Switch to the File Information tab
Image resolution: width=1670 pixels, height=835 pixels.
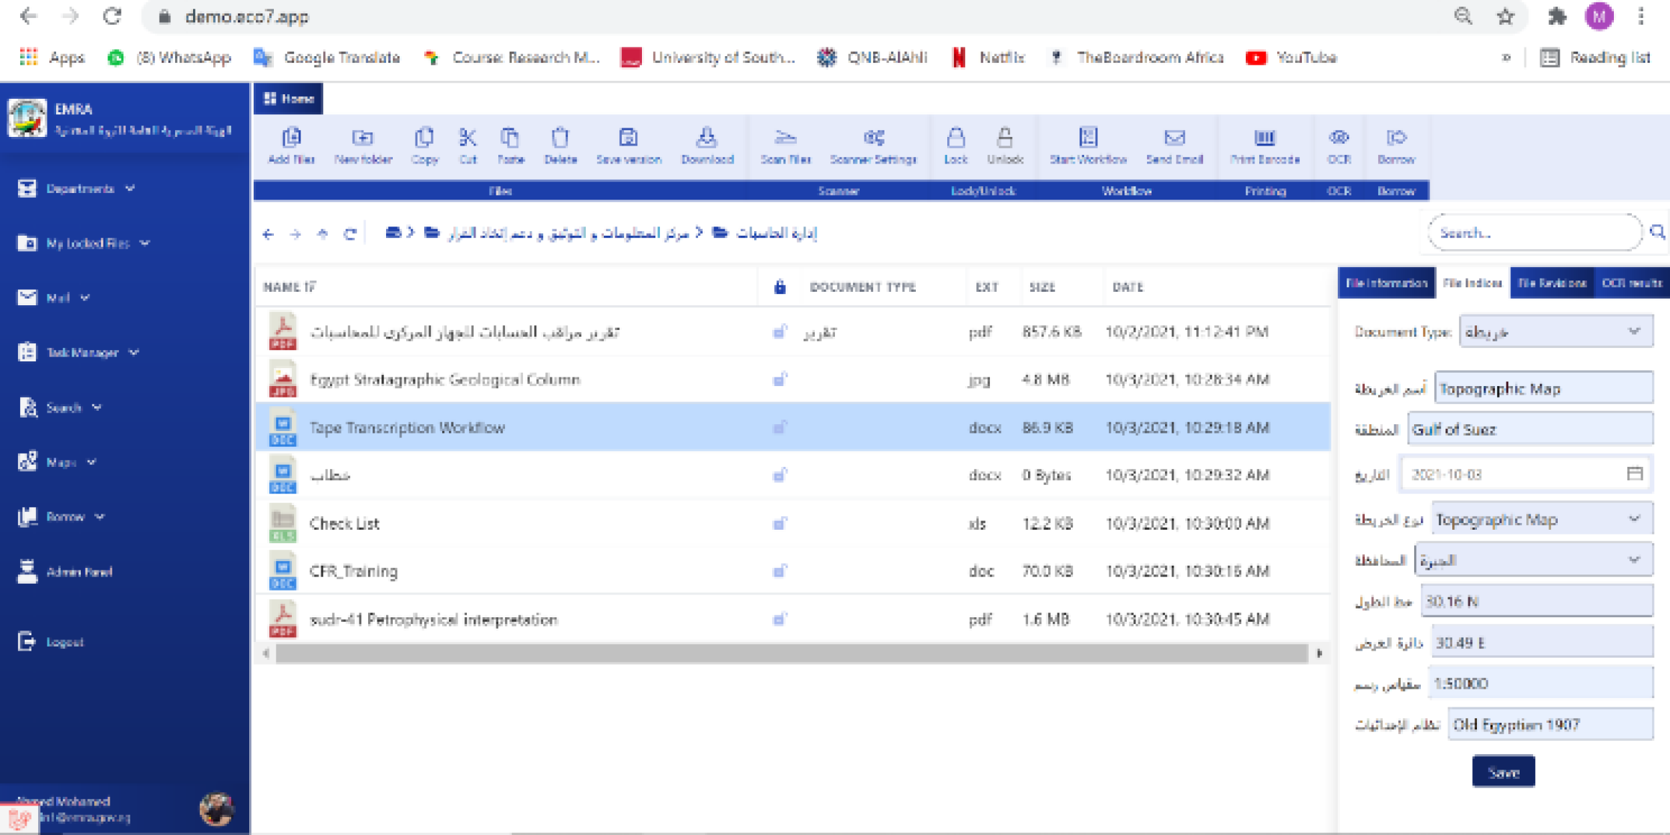click(x=1386, y=283)
